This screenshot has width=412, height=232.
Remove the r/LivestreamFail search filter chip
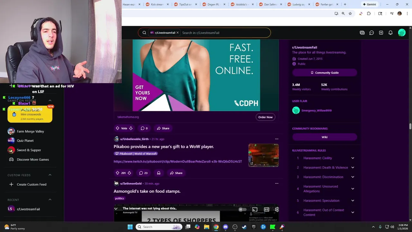pos(177,33)
